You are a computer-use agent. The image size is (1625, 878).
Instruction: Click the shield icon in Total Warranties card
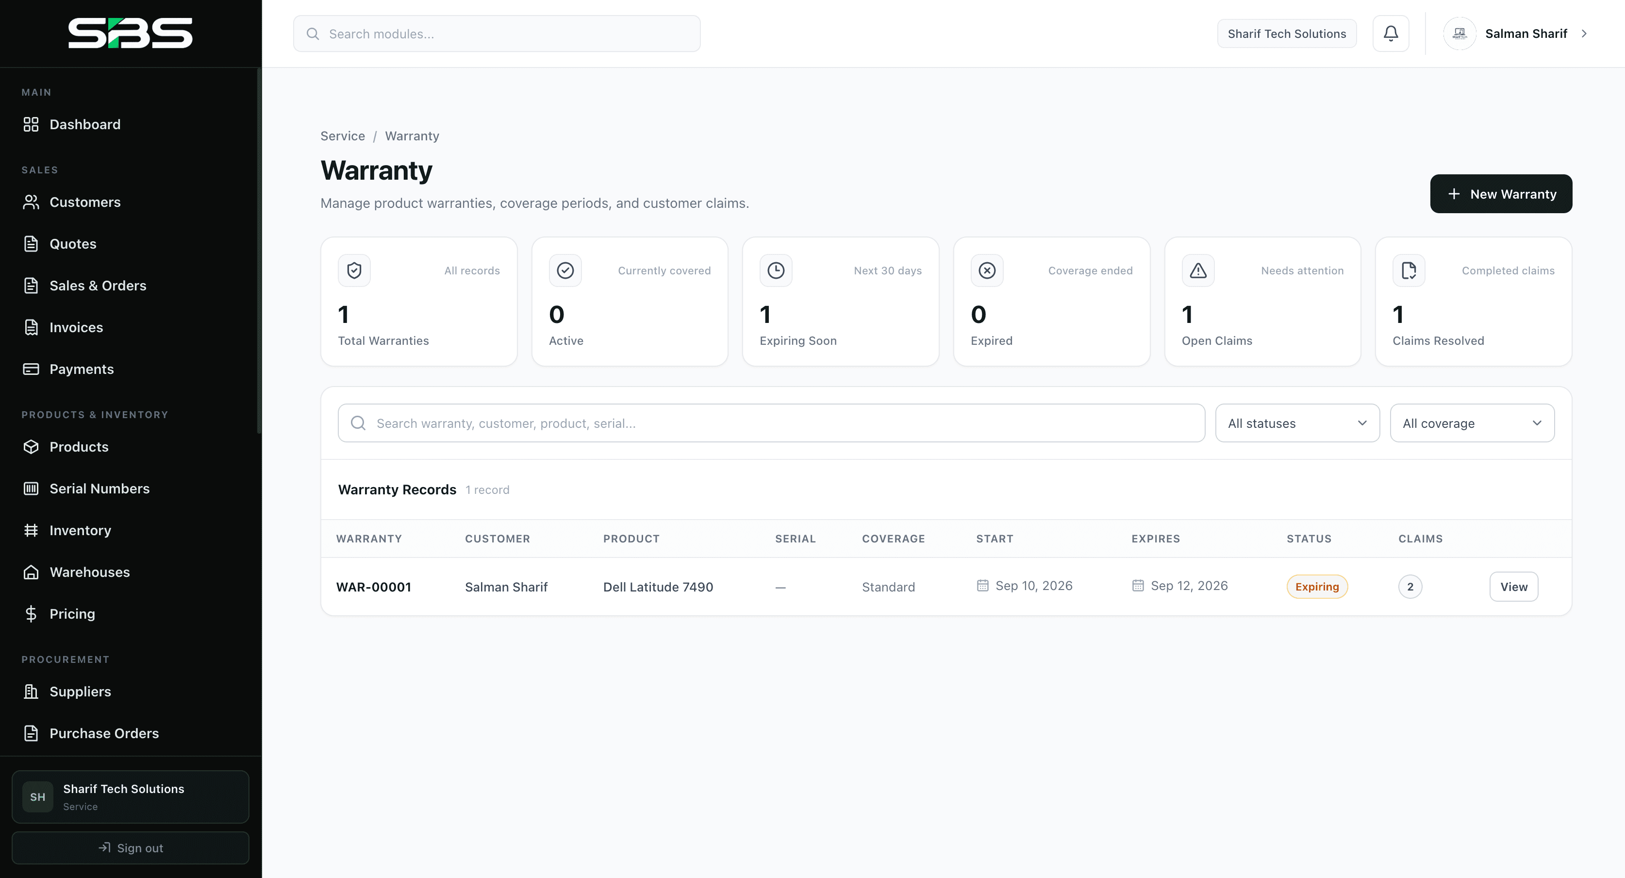[354, 270]
